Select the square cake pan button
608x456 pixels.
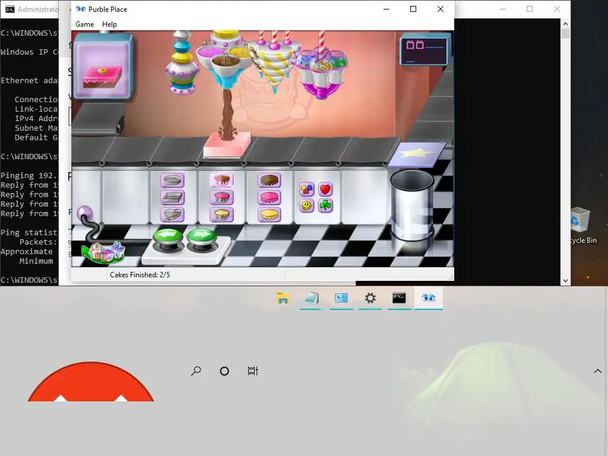point(172,197)
